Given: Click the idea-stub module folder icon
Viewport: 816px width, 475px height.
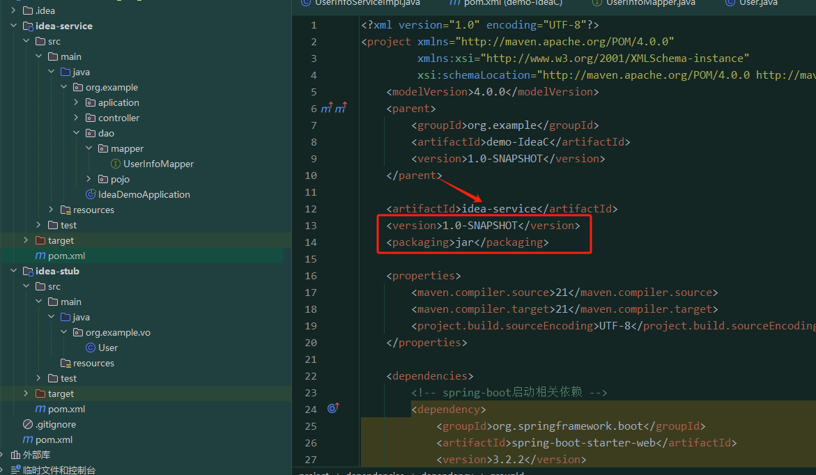Looking at the screenshot, I should point(28,271).
